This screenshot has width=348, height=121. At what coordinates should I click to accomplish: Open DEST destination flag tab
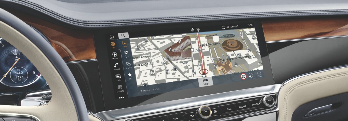[127, 55]
